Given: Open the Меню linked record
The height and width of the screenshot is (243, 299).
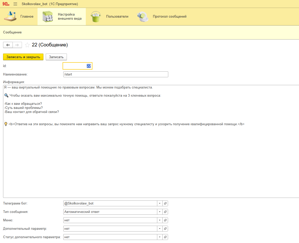Looking at the screenshot, I should (165, 220).
